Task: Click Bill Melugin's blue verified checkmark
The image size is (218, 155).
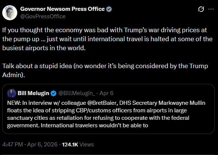Action: click(x=53, y=93)
